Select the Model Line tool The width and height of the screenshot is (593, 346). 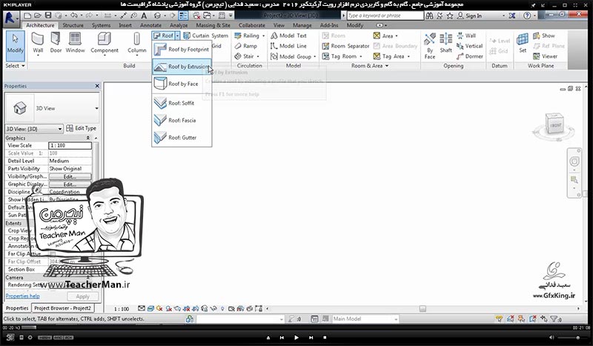click(x=288, y=46)
